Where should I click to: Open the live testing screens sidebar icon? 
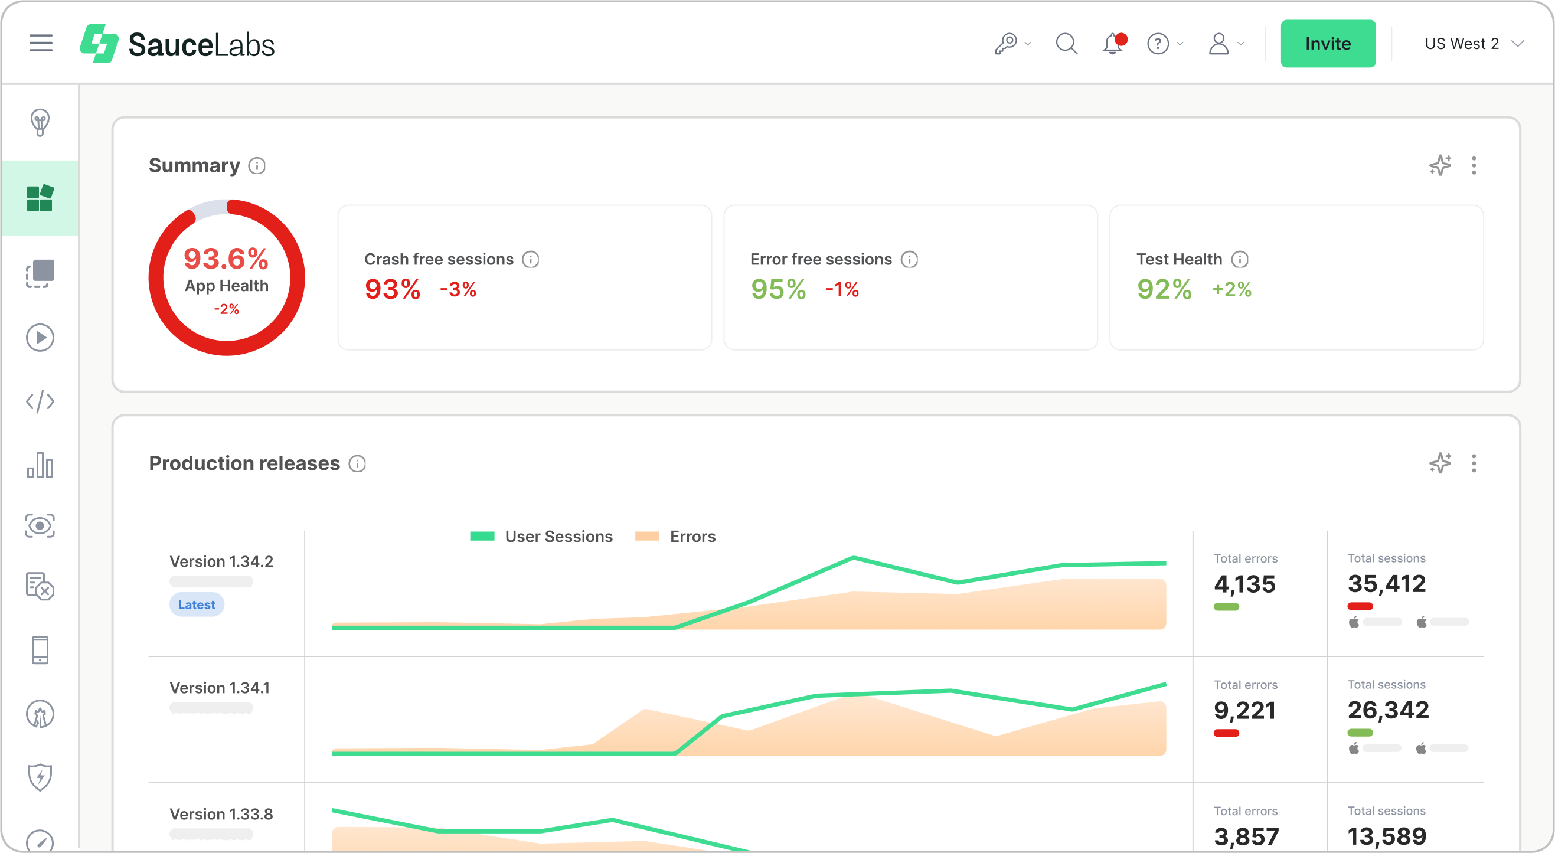point(40,273)
